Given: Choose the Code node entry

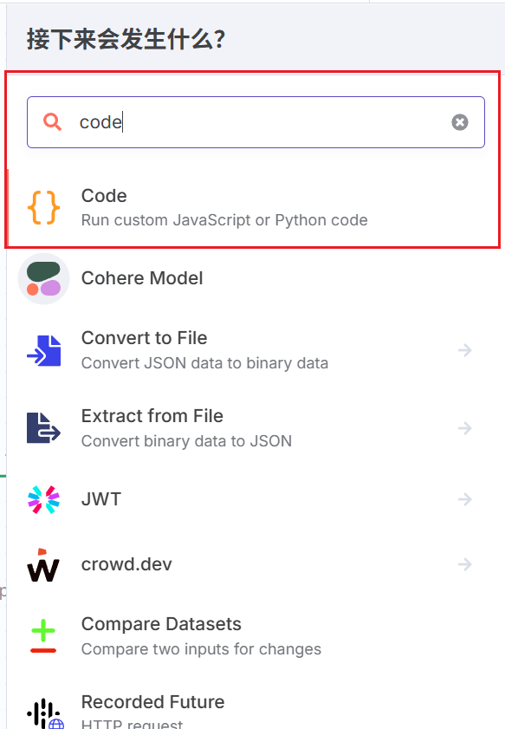Looking at the screenshot, I should [254, 207].
